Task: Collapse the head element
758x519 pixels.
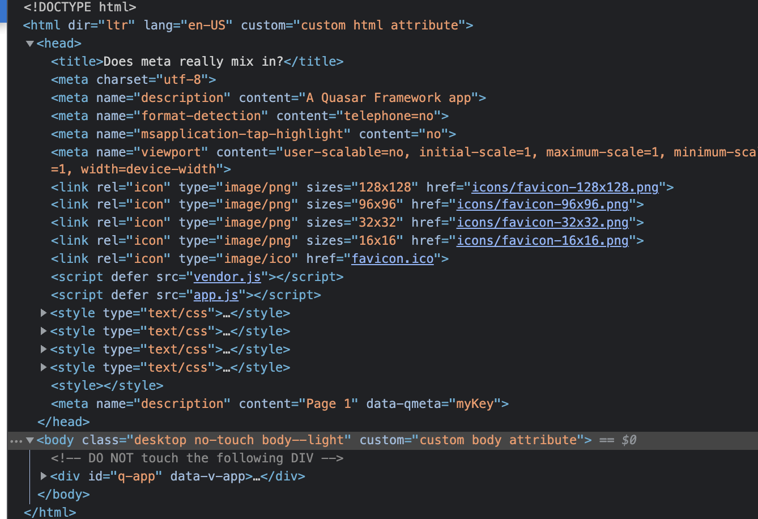Action: pyautogui.click(x=29, y=43)
